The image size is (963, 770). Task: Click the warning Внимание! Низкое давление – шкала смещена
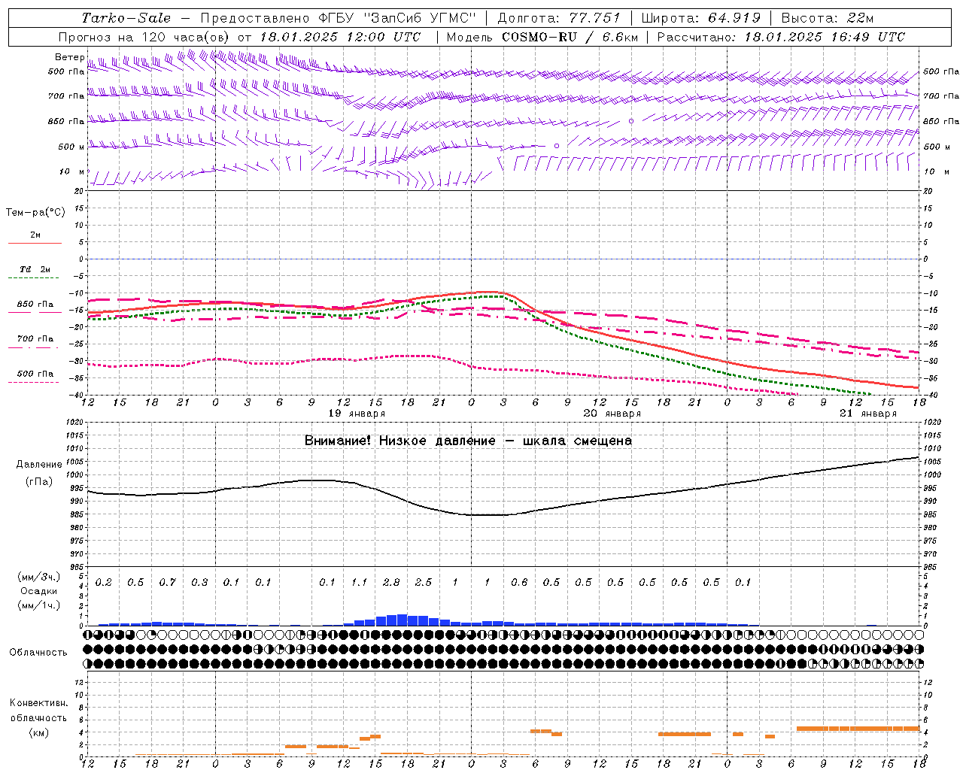coord(468,441)
